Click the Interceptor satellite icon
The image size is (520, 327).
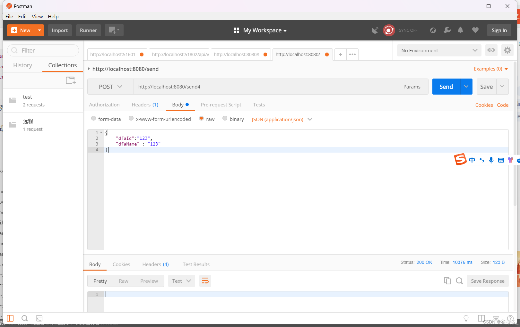point(375,30)
